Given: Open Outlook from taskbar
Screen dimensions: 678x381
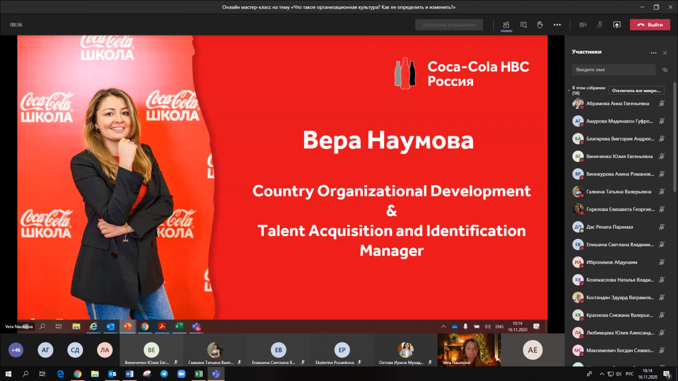Looking at the screenshot, I should (112, 374).
